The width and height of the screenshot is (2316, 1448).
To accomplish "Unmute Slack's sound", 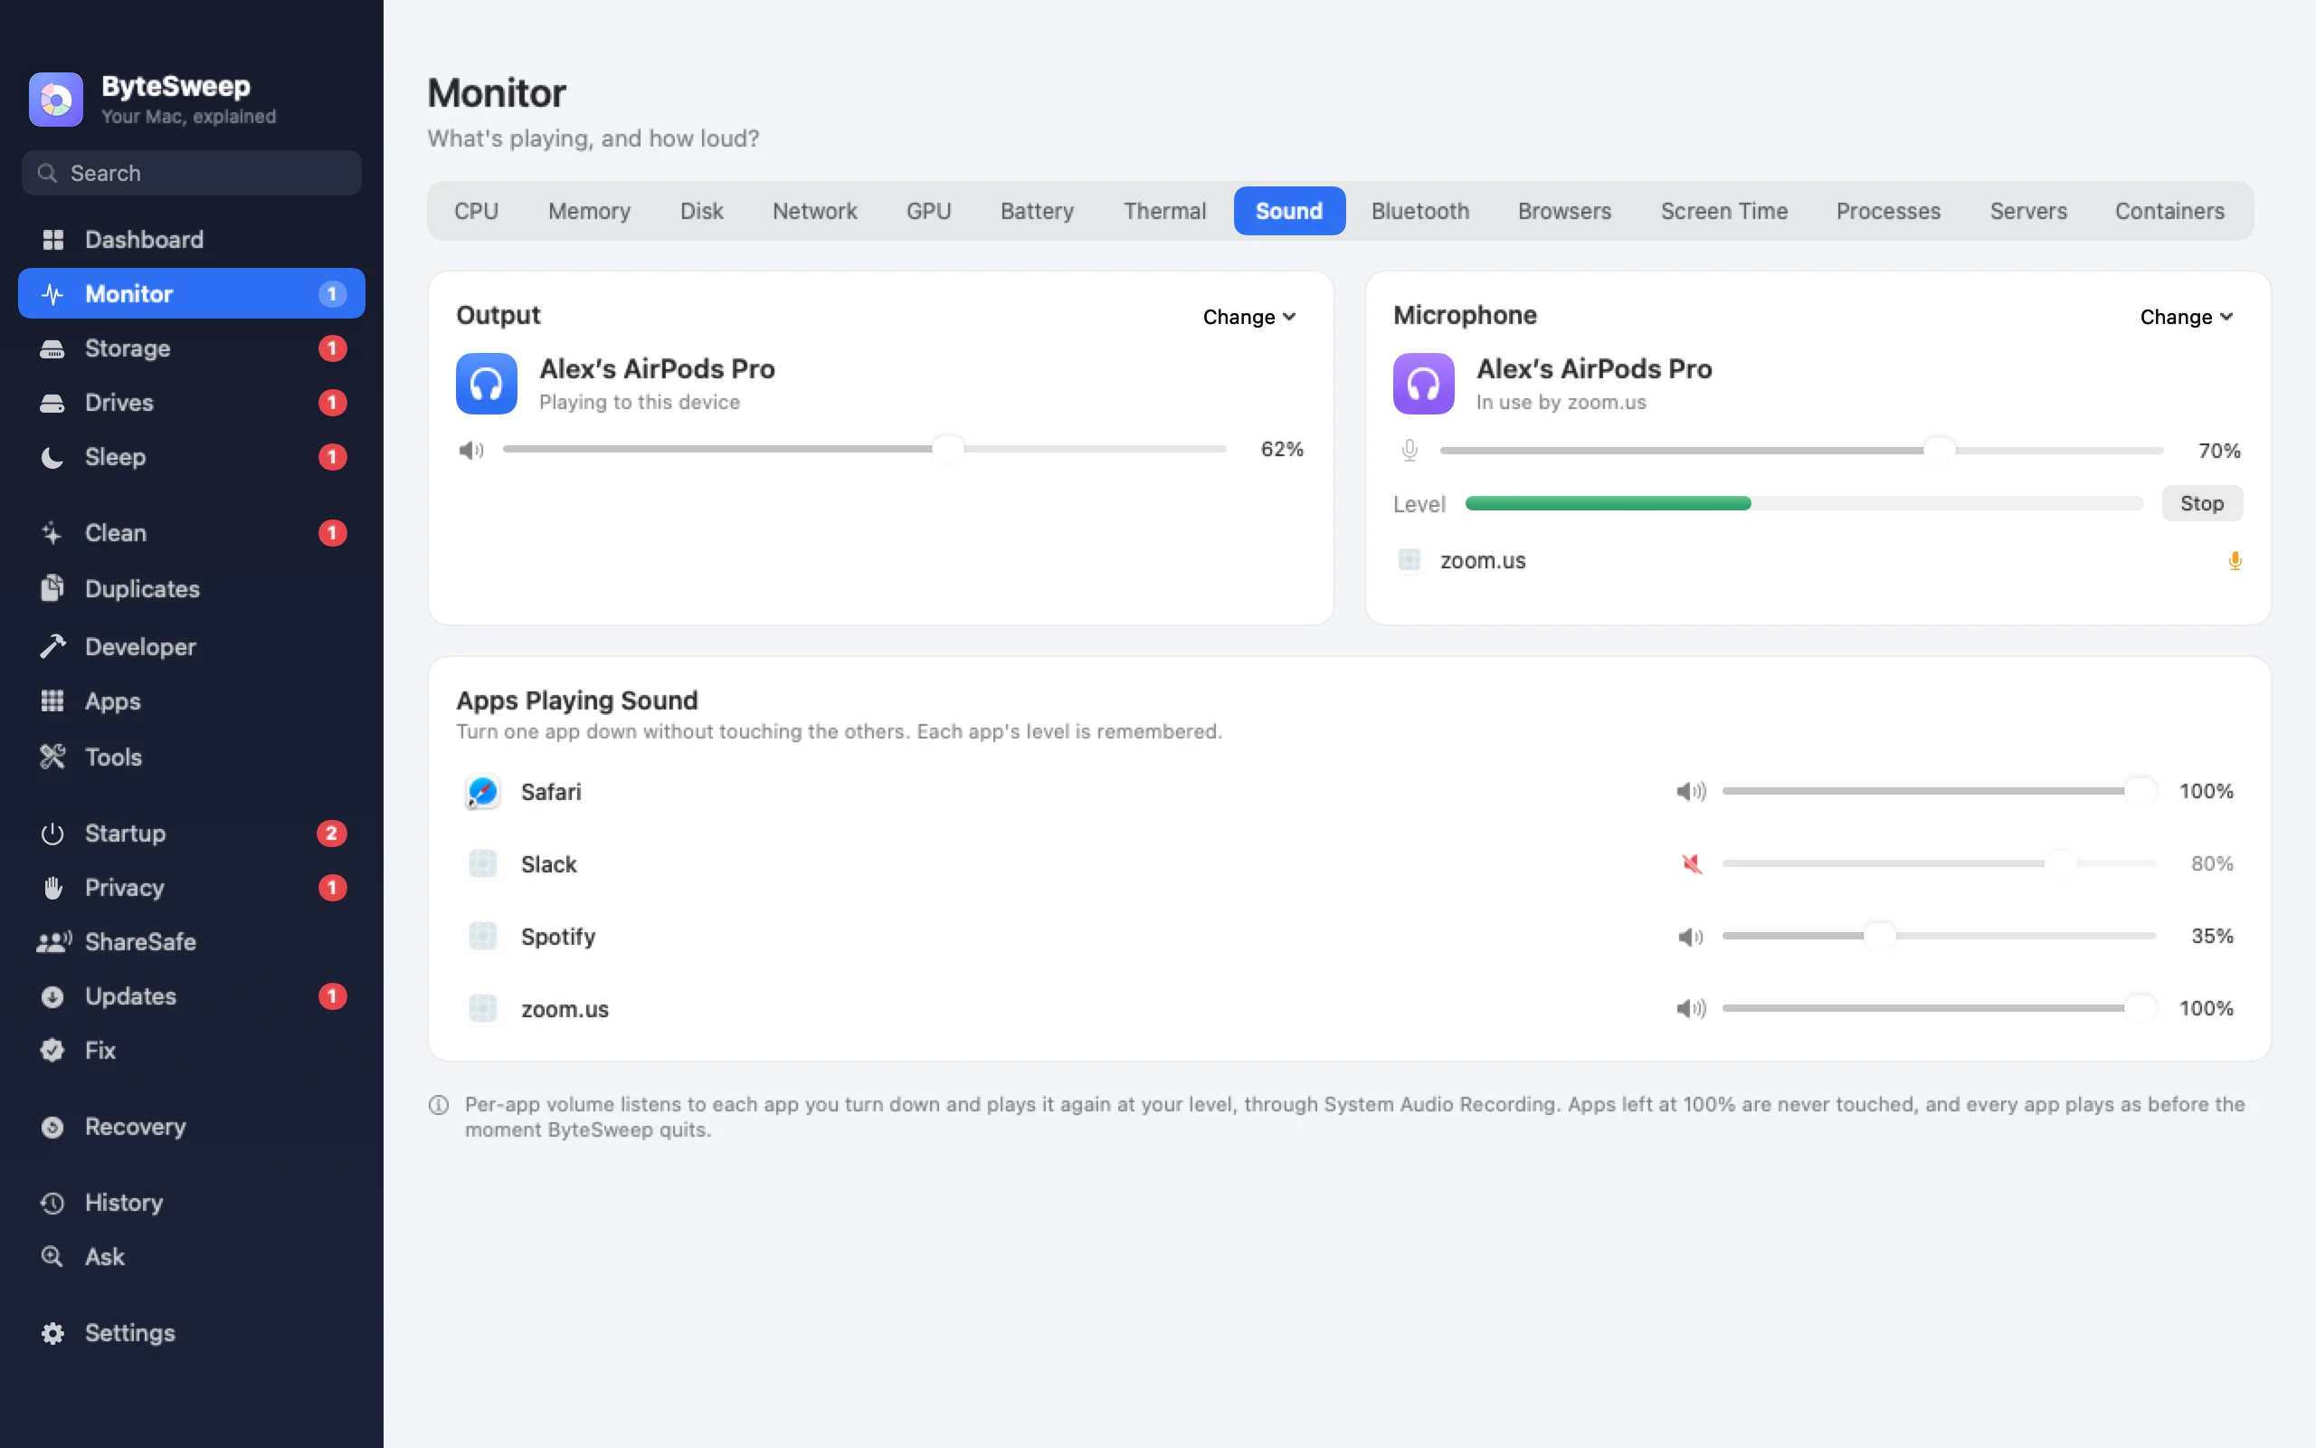I will tap(1691, 863).
